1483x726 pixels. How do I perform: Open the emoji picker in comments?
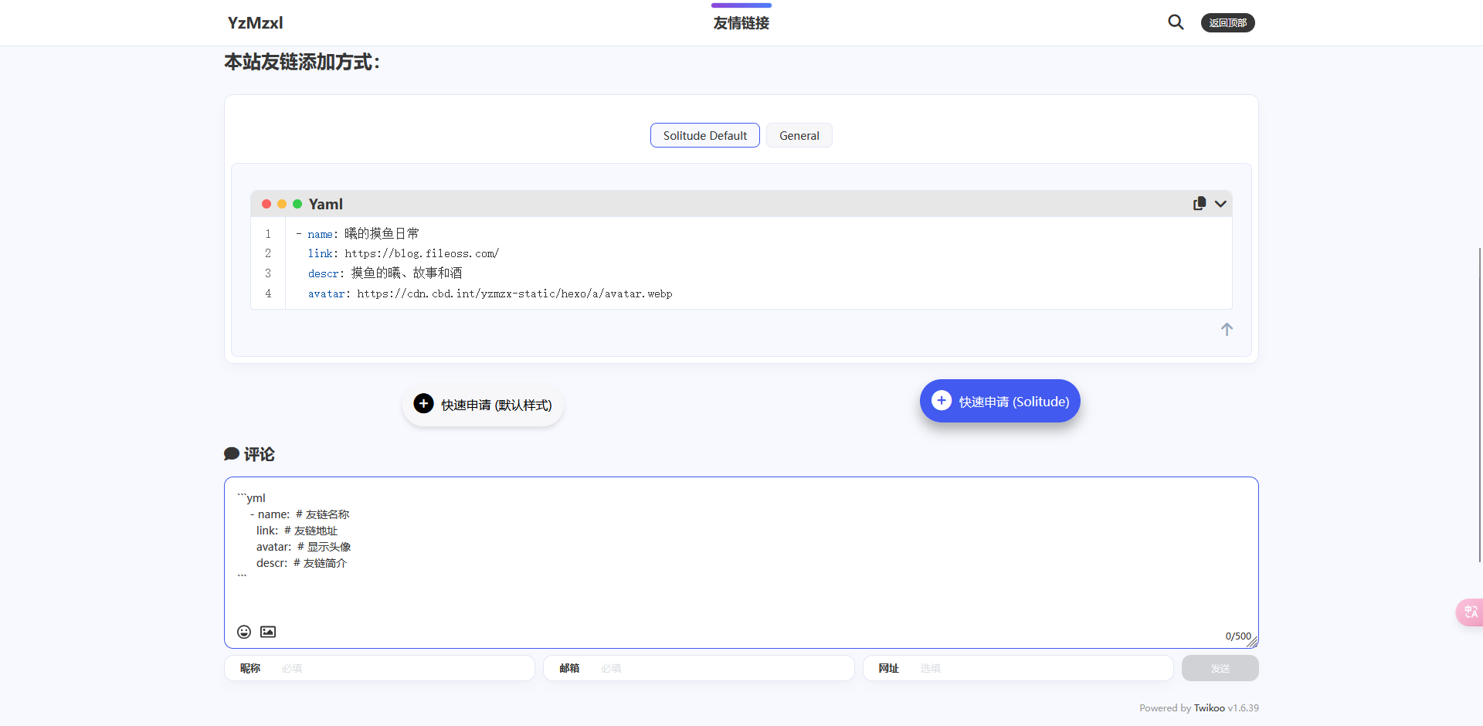click(x=244, y=632)
